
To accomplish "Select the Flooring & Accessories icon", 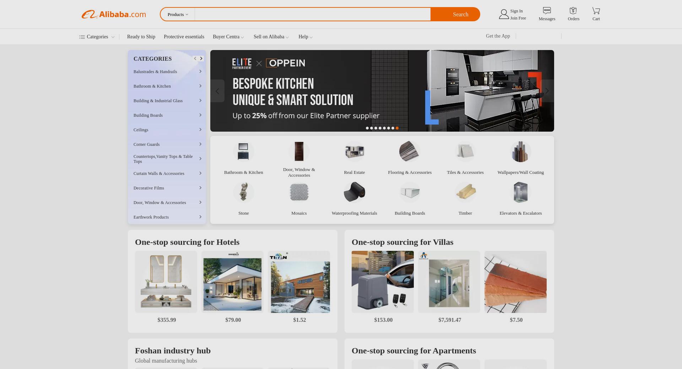I will [410, 152].
